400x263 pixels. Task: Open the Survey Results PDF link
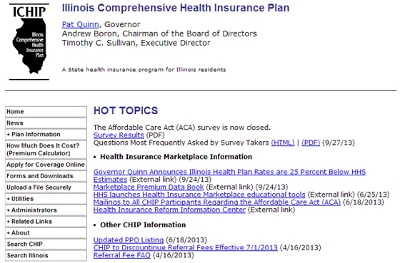(119, 135)
